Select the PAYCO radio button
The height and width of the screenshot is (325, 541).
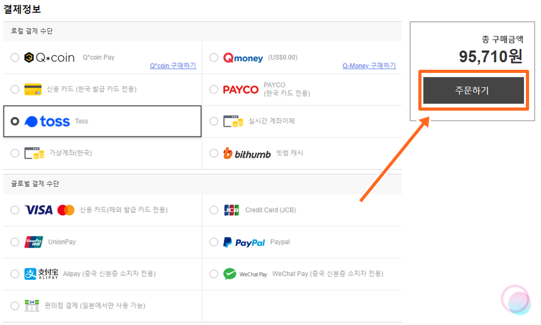pos(214,89)
